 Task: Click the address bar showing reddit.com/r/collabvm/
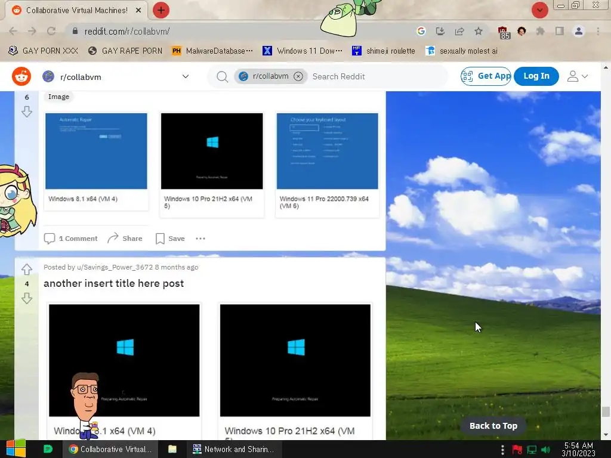[242, 31]
